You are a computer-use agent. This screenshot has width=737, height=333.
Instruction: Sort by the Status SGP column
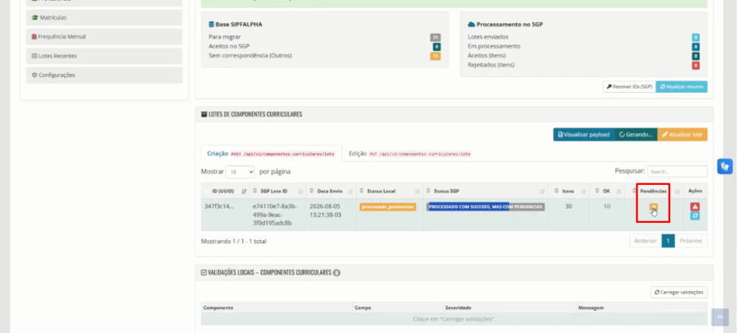486,191
